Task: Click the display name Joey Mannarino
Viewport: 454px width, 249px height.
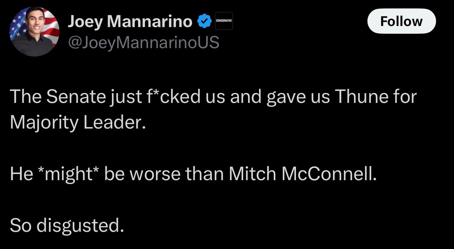Action: tap(130, 21)
